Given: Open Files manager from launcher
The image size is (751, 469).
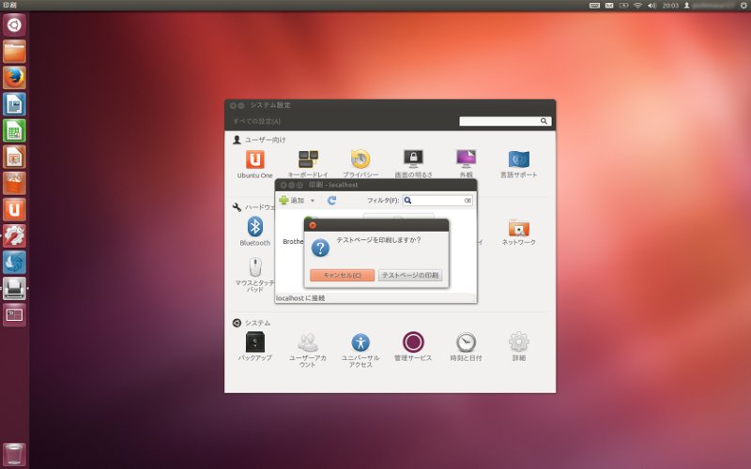Looking at the screenshot, I should pyautogui.click(x=14, y=52).
